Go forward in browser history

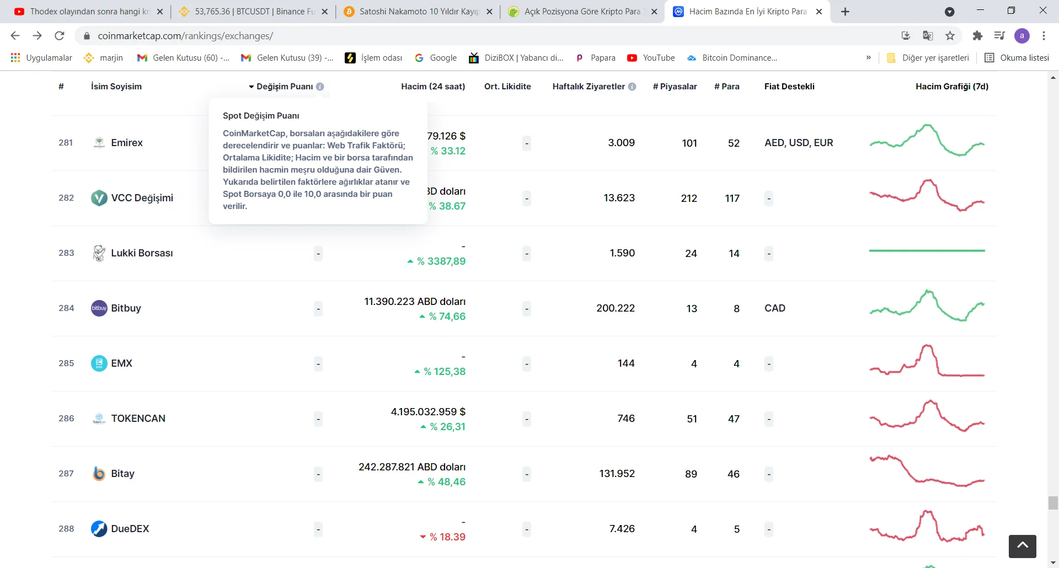coord(37,36)
